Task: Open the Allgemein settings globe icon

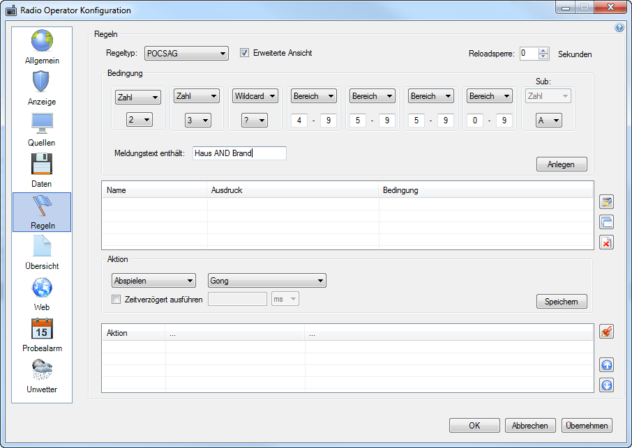Action: click(x=42, y=41)
